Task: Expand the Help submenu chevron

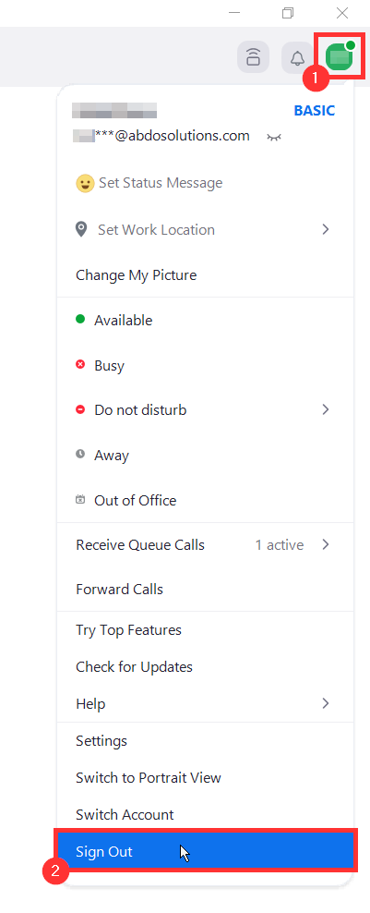Action: coord(326,703)
